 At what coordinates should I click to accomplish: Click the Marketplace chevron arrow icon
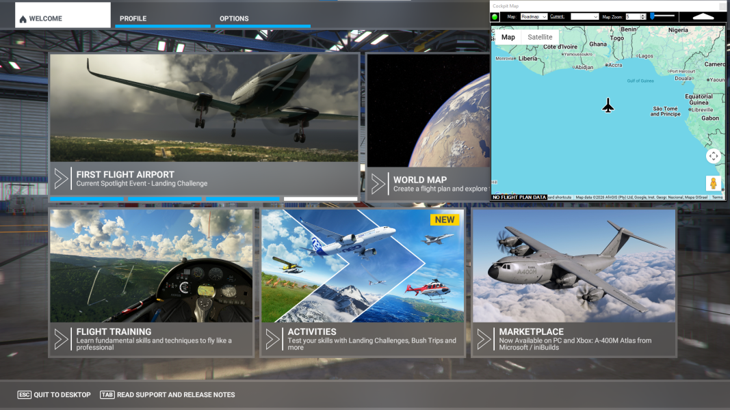[x=484, y=339]
